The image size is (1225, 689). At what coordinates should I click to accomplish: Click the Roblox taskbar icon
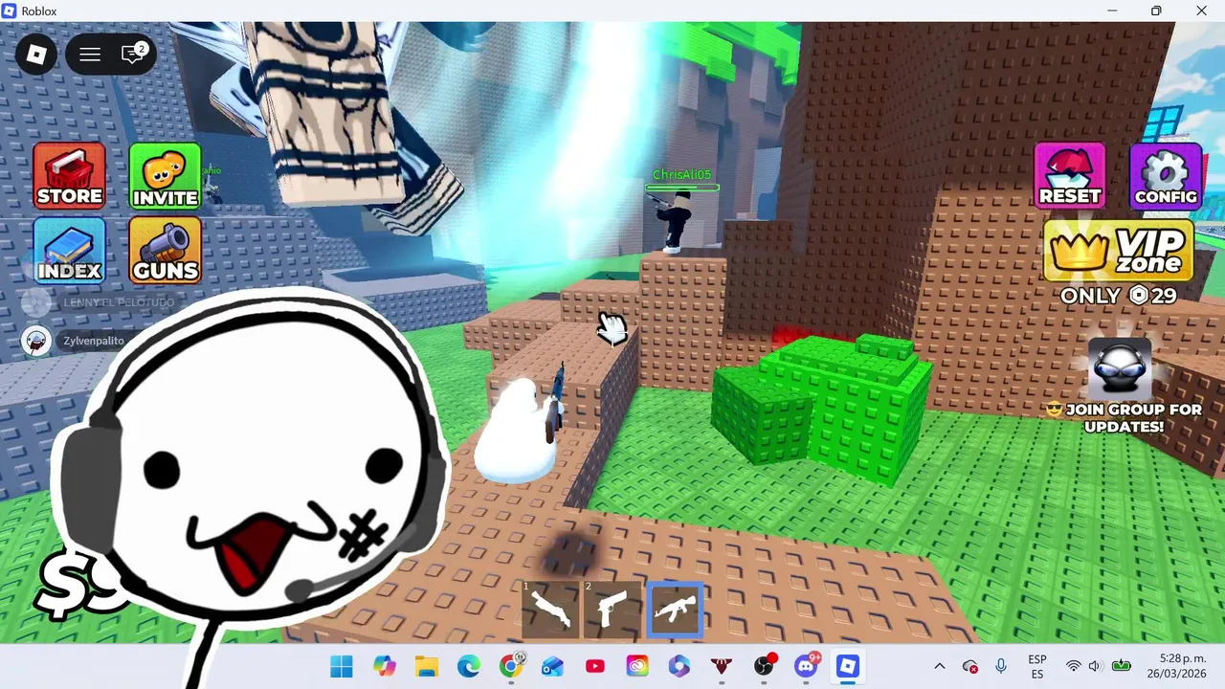coord(848,666)
